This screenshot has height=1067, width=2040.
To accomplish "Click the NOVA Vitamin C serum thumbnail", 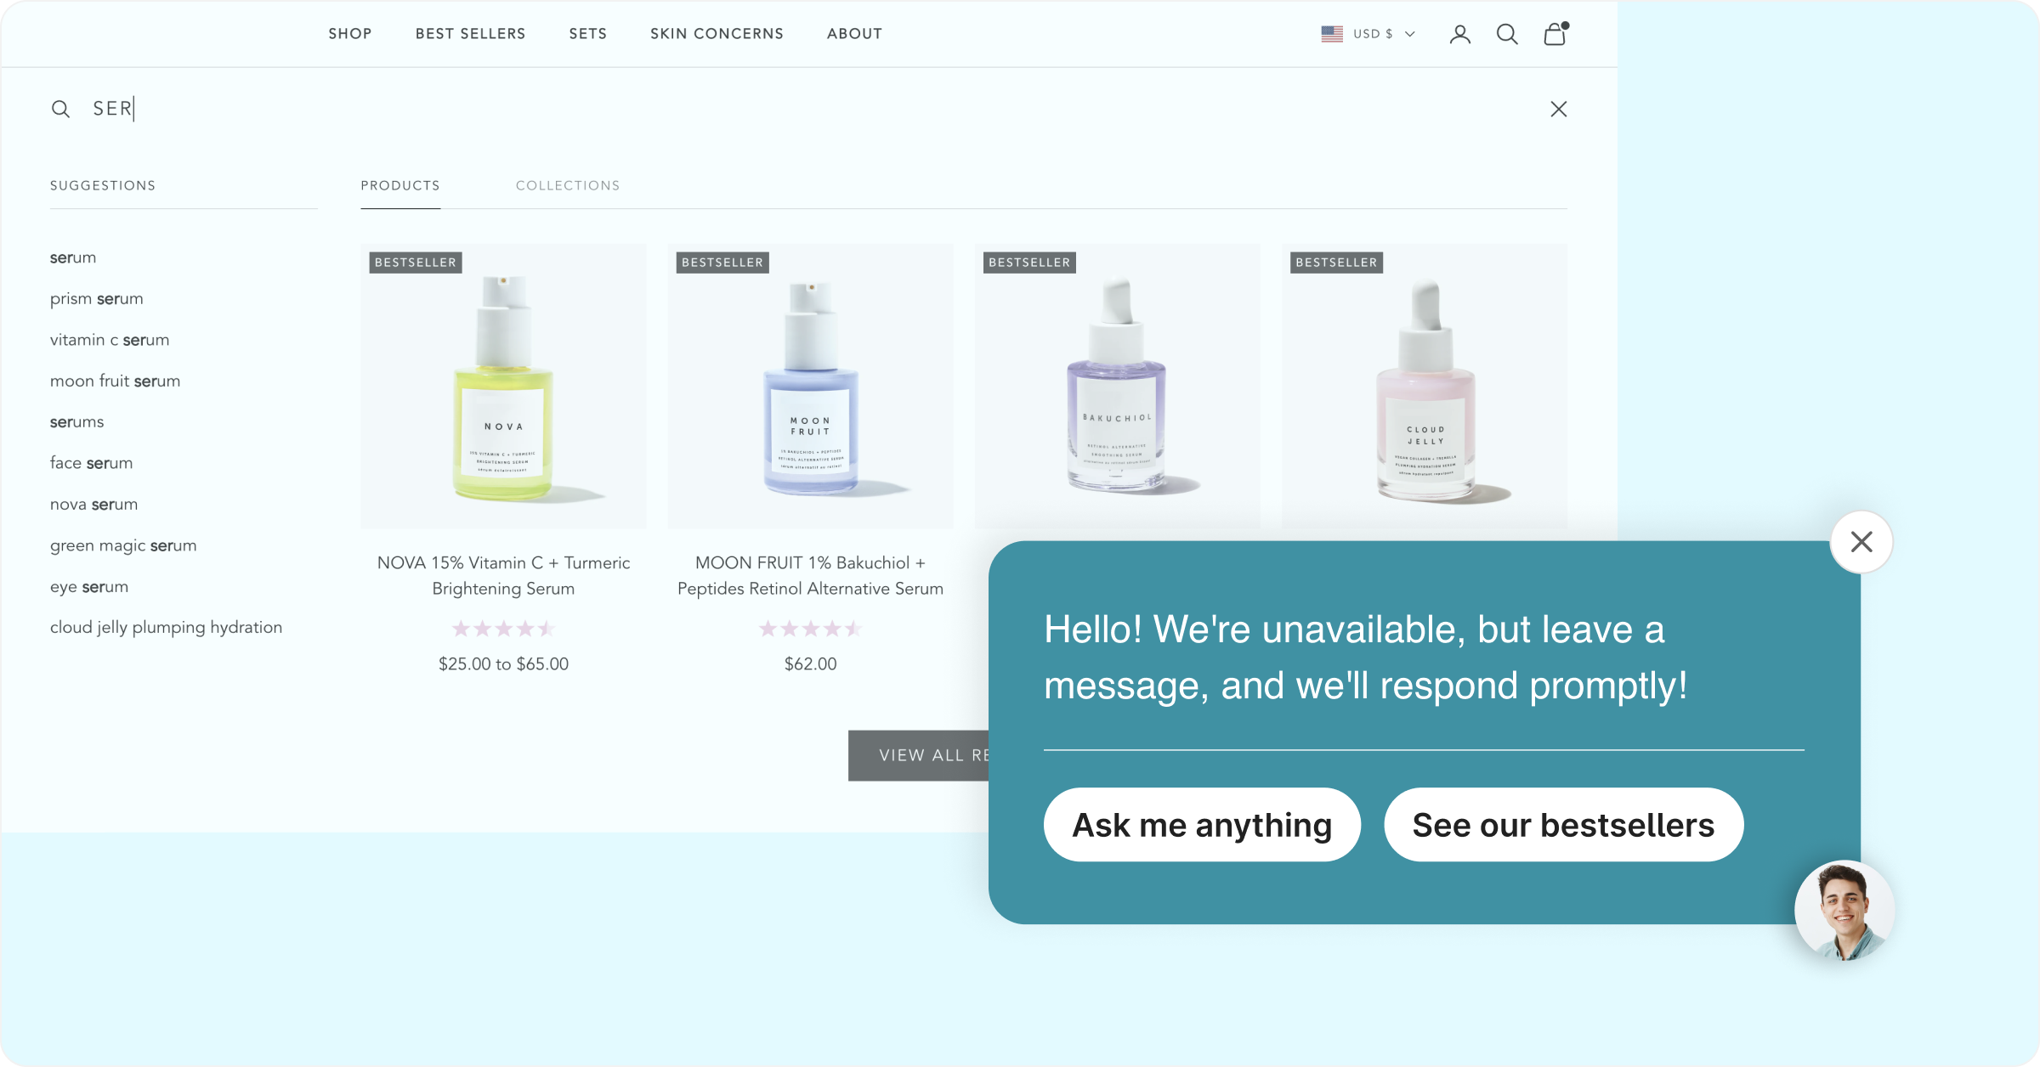I will (503, 385).
